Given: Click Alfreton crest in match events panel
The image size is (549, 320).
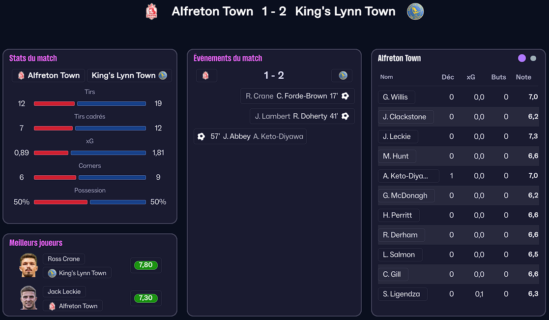Looking at the screenshot, I should click(206, 75).
